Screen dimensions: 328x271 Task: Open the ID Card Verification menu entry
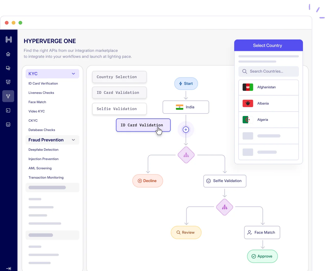coord(43,83)
